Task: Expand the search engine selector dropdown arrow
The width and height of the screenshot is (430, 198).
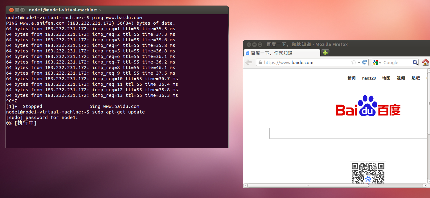Action: [380, 63]
